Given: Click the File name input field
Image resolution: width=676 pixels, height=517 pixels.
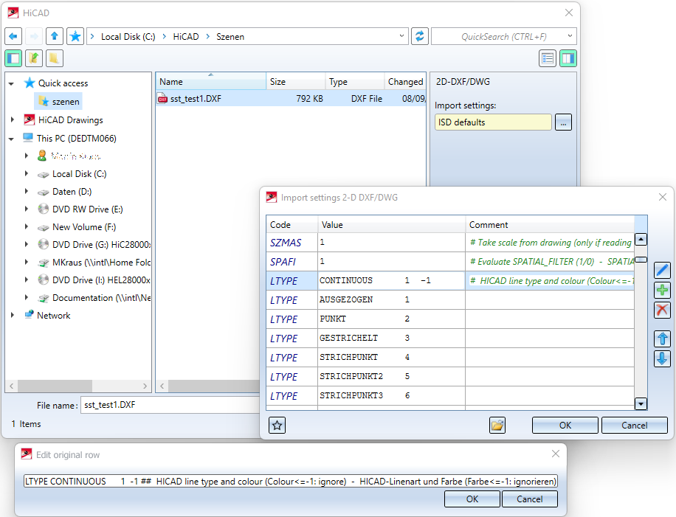Looking at the screenshot, I should coord(170,405).
